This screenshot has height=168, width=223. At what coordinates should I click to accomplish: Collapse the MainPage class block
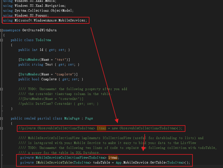tap(1, 118)
